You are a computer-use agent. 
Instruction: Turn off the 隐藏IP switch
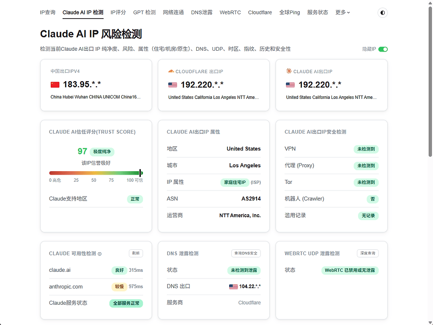383,49
